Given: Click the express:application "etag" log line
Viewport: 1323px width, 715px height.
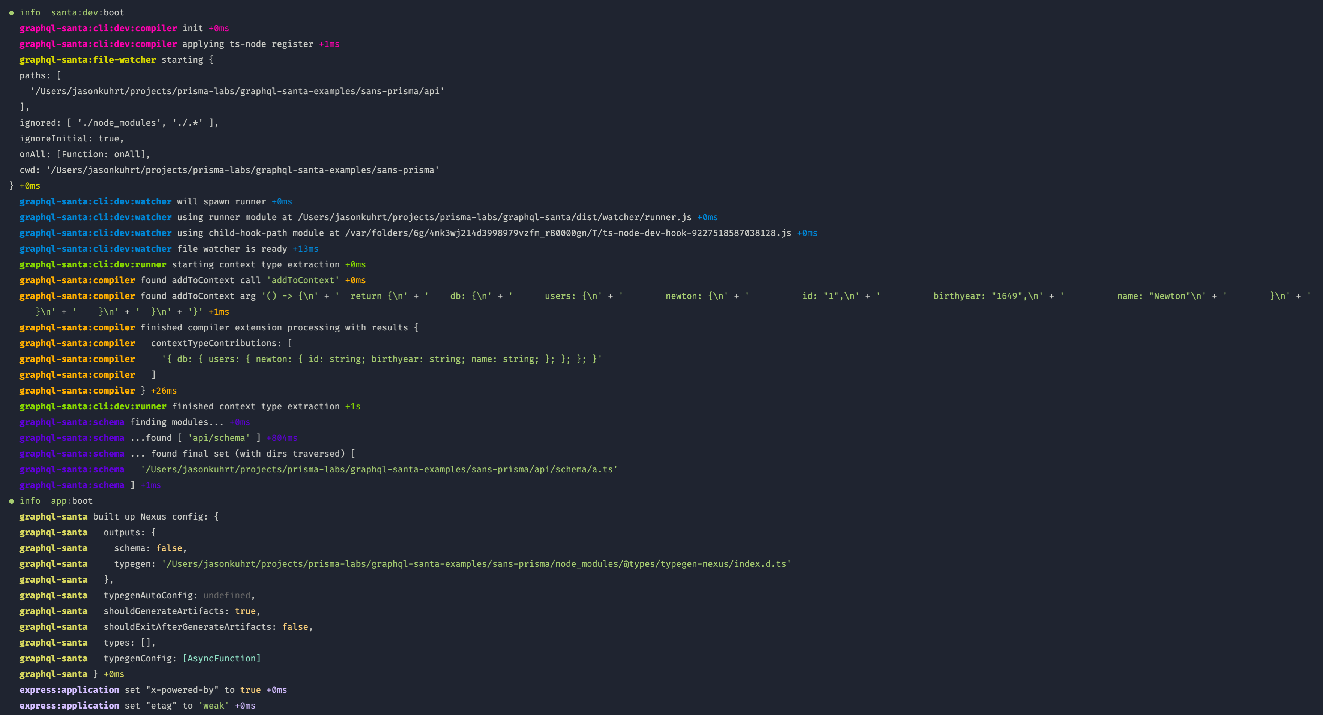Looking at the screenshot, I should pos(161,706).
